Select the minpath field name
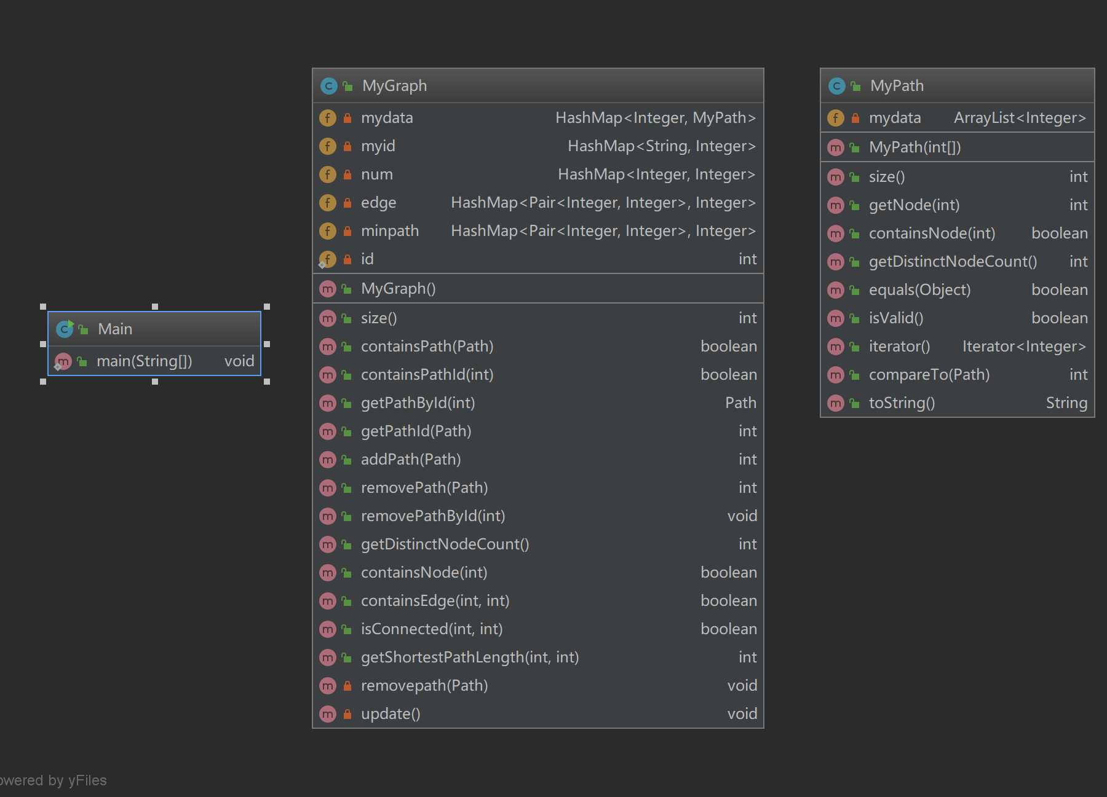Image resolution: width=1107 pixels, height=797 pixels. tap(390, 231)
